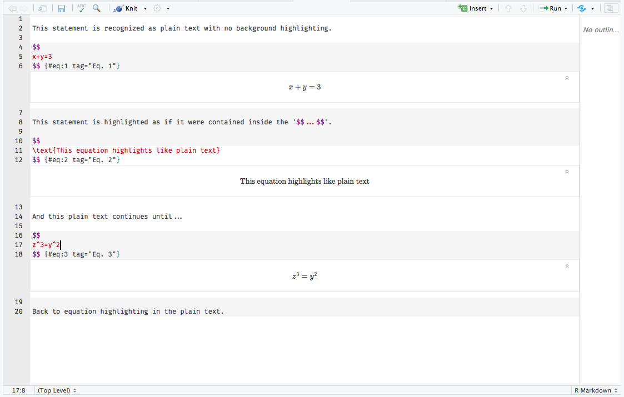
Task: Click line number 5 in the gutter
Action: click(20, 56)
